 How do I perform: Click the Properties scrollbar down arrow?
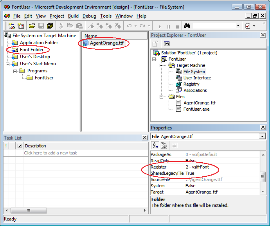[x=263, y=192]
